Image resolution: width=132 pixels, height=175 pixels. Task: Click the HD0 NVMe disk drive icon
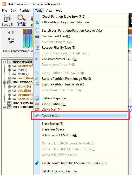9,62
